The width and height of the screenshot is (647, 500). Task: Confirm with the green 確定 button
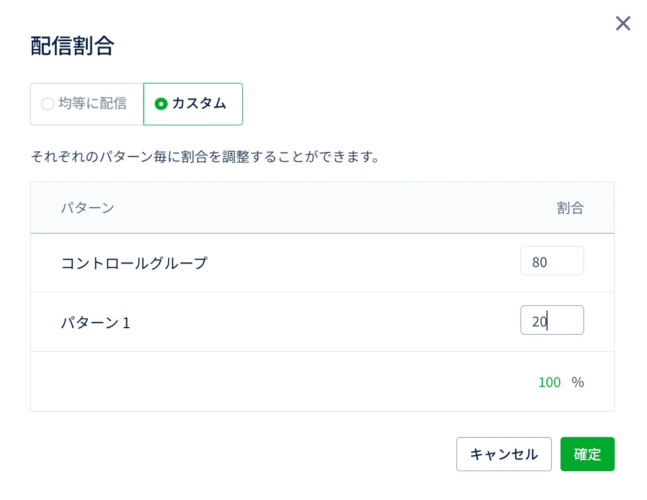(587, 454)
